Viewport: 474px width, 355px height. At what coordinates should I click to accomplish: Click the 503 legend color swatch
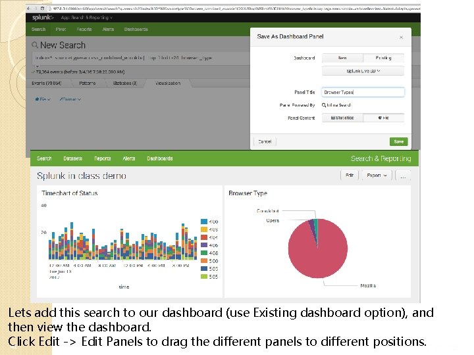[204, 269]
